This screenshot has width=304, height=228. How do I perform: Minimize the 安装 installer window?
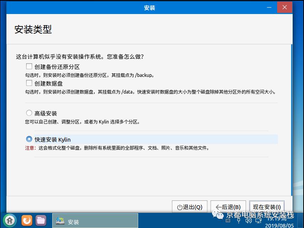click(x=269, y=7)
